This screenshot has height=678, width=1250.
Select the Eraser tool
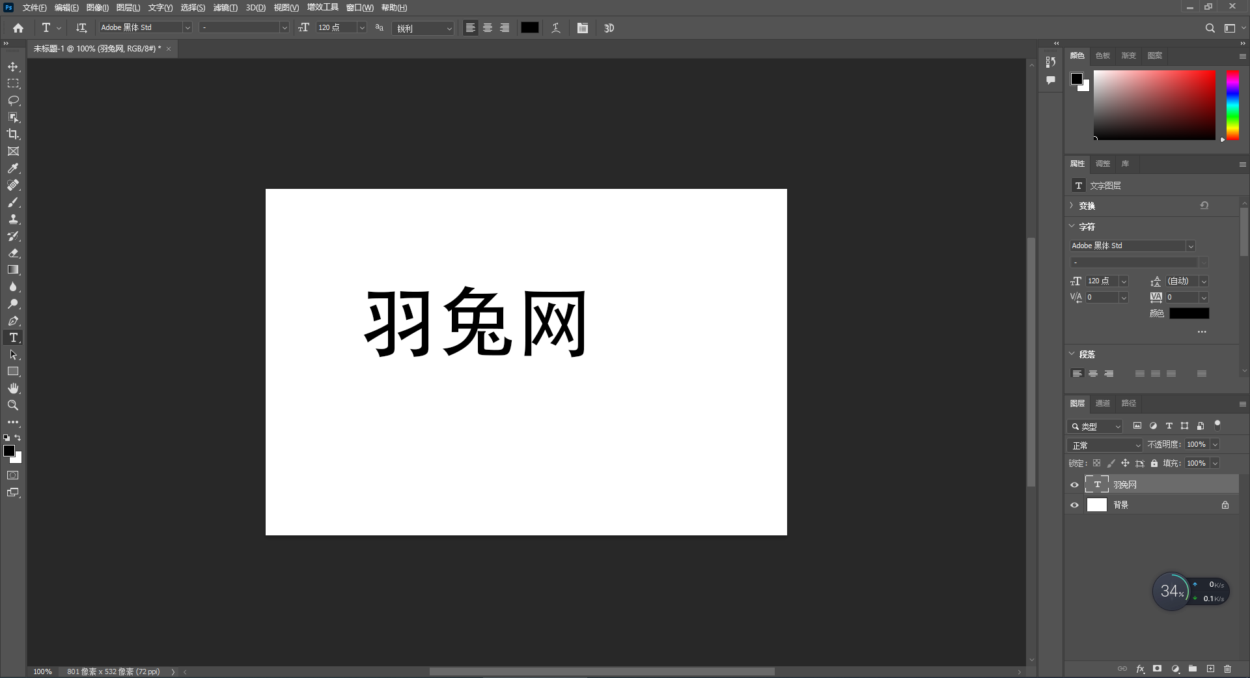13,253
